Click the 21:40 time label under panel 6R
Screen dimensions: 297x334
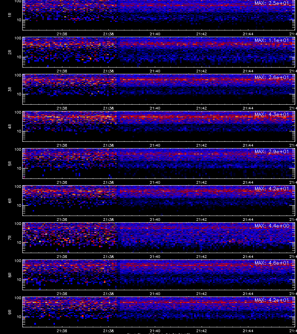click(x=155, y=220)
